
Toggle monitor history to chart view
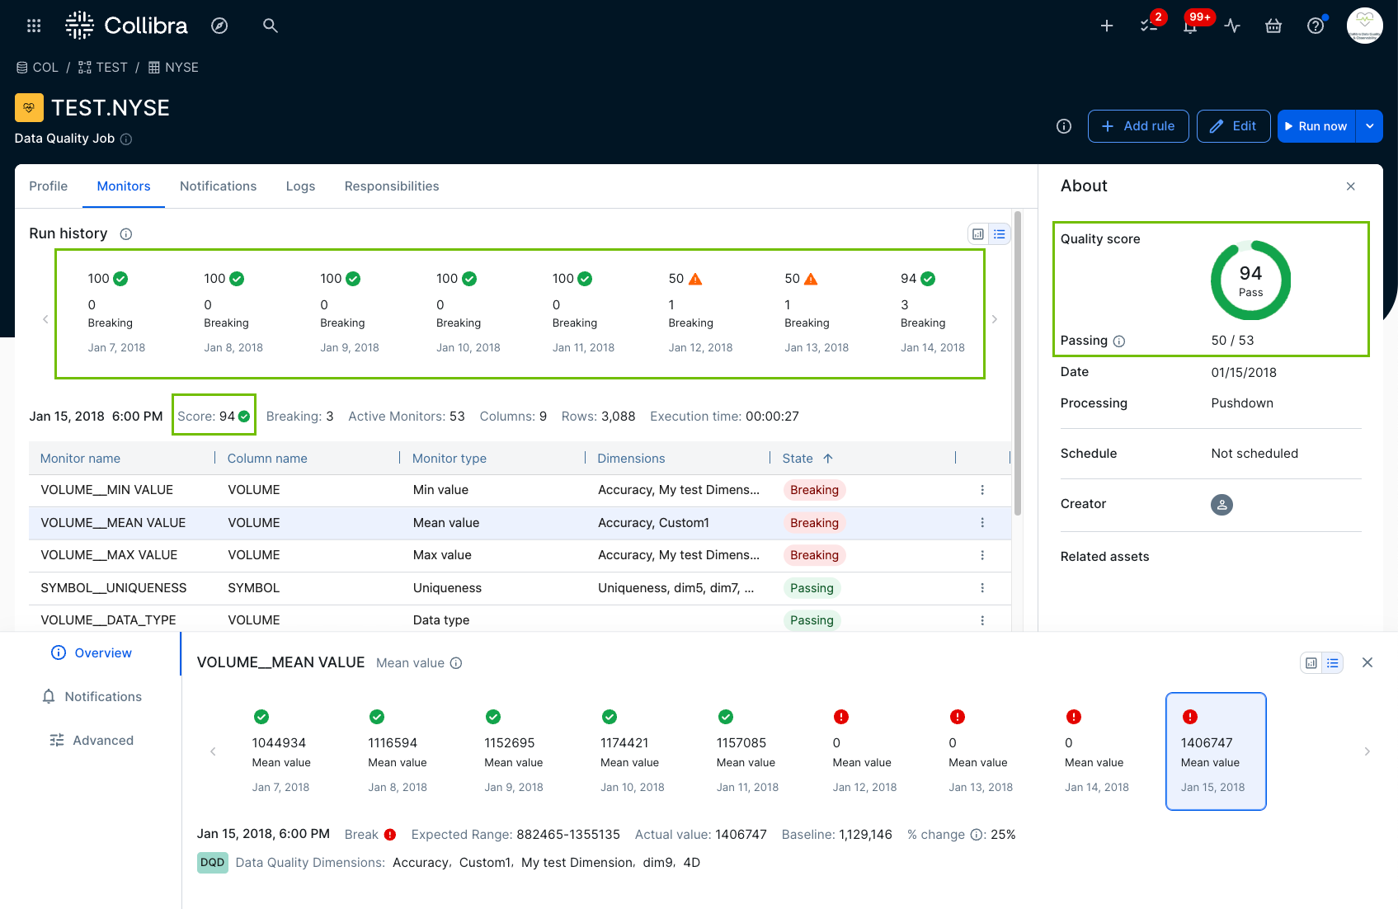[1311, 663]
